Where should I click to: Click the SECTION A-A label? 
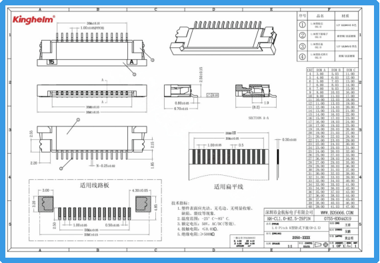(x=259, y=118)
